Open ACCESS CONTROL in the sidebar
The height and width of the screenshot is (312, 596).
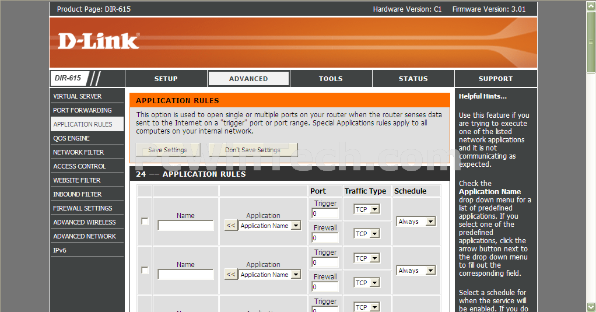(x=87, y=166)
